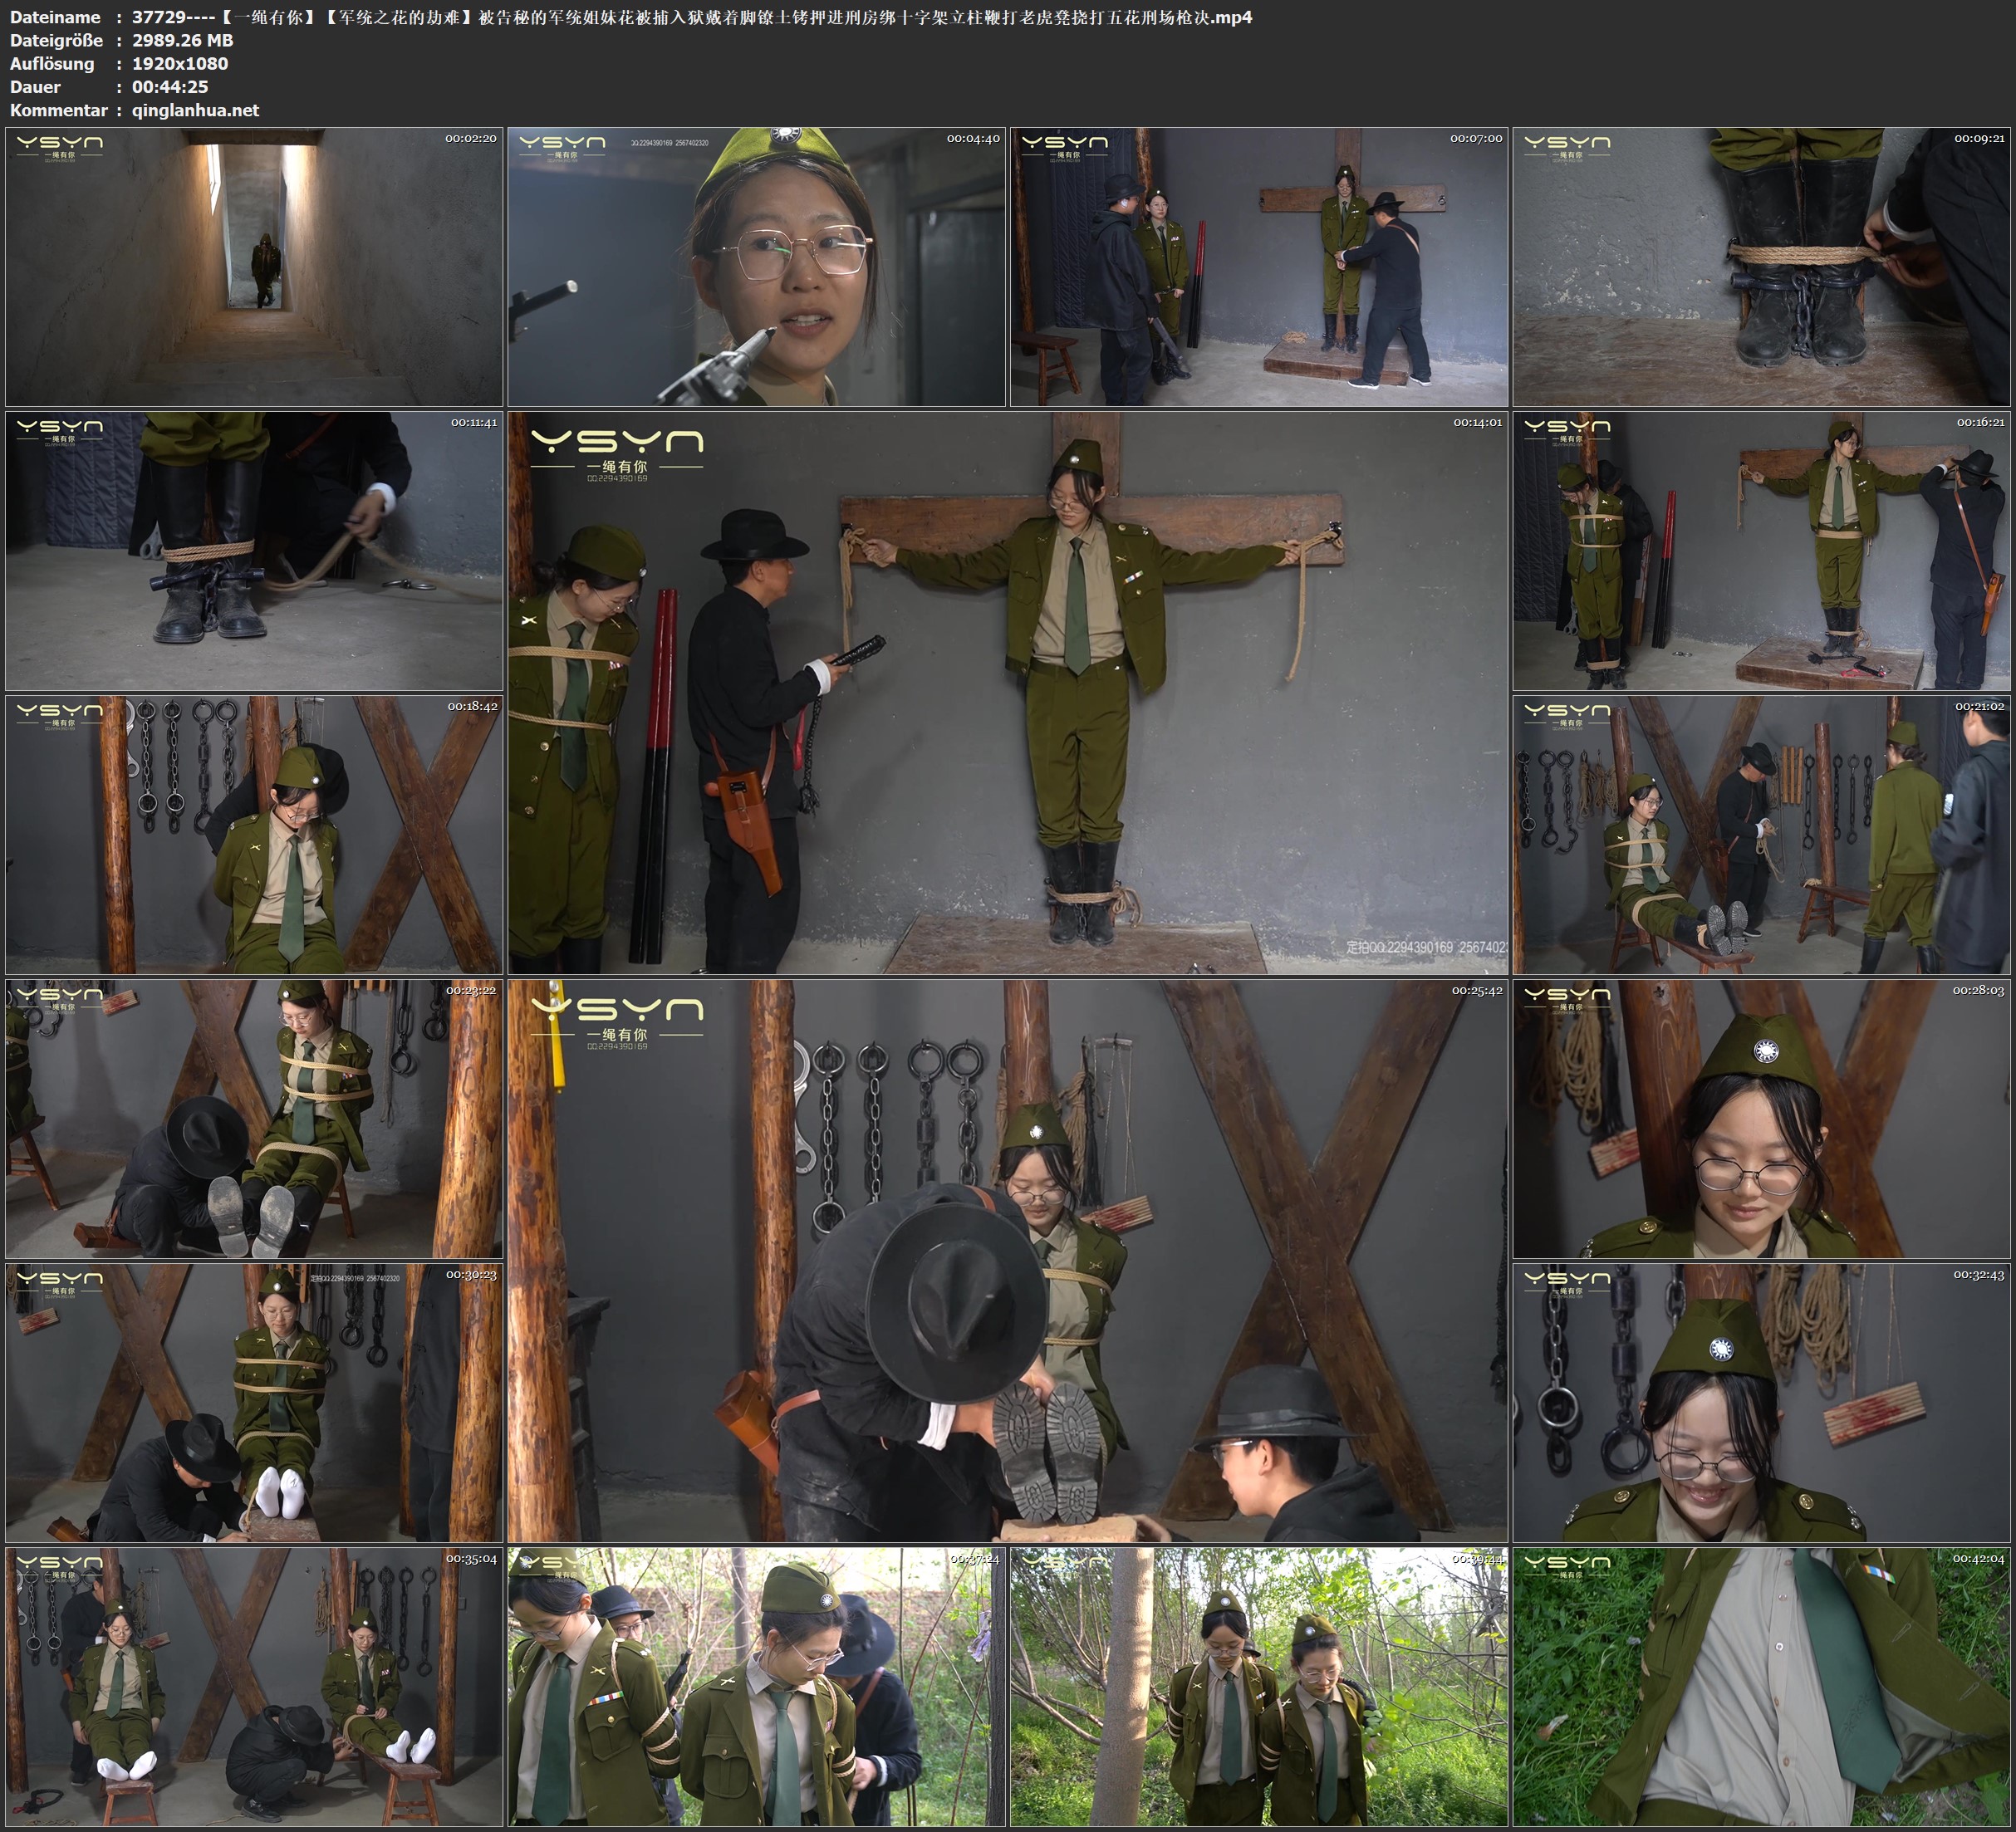Image resolution: width=2016 pixels, height=1832 pixels.
Task: Click the Dauer value 00:44:25
Action: tap(170, 87)
